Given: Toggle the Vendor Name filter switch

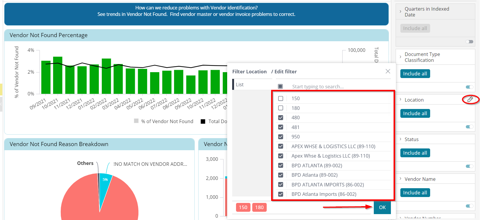Looking at the screenshot, I should point(469,206).
